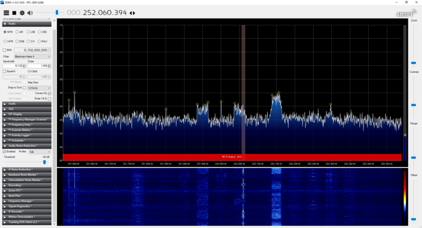Click the Shift frequency input field
The image size is (422, 228).
[x=36, y=49]
